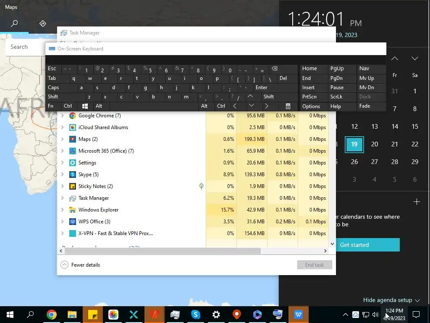Go to previous month in calendar

(395, 58)
